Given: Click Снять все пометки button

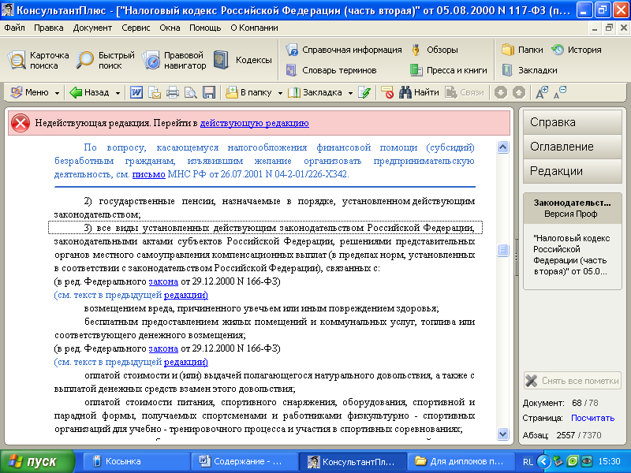Looking at the screenshot, I should tap(573, 381).
